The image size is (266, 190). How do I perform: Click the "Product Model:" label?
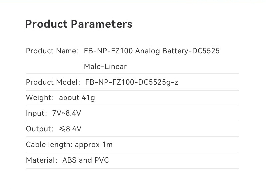pos(53,82)
